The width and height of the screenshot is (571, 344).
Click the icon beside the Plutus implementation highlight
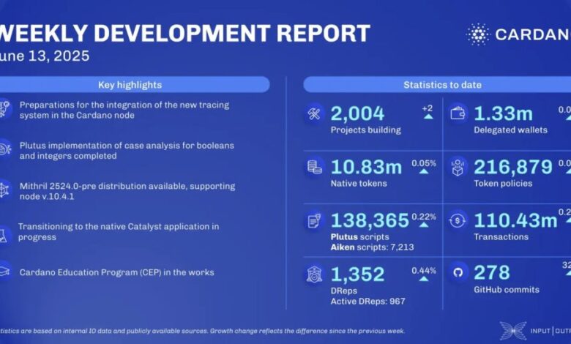pyautogui.click(x=4, y=149)
